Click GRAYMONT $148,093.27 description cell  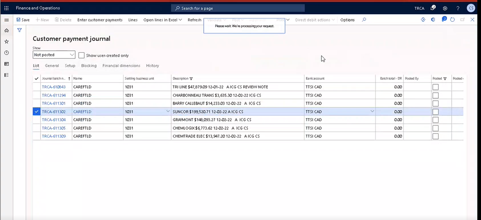[237, 120]
